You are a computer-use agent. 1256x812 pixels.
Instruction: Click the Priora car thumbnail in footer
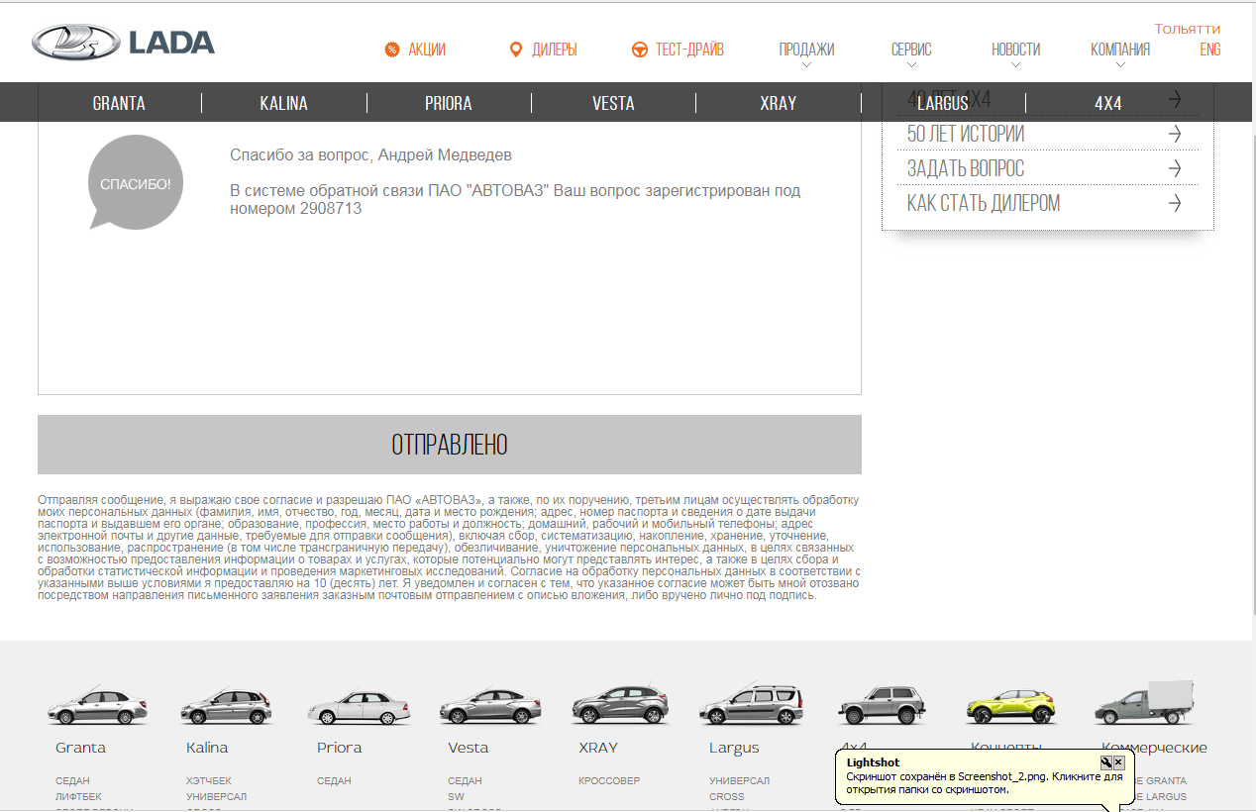[359, 707]
